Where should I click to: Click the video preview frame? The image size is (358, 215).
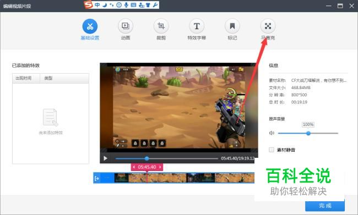point(179,107)
